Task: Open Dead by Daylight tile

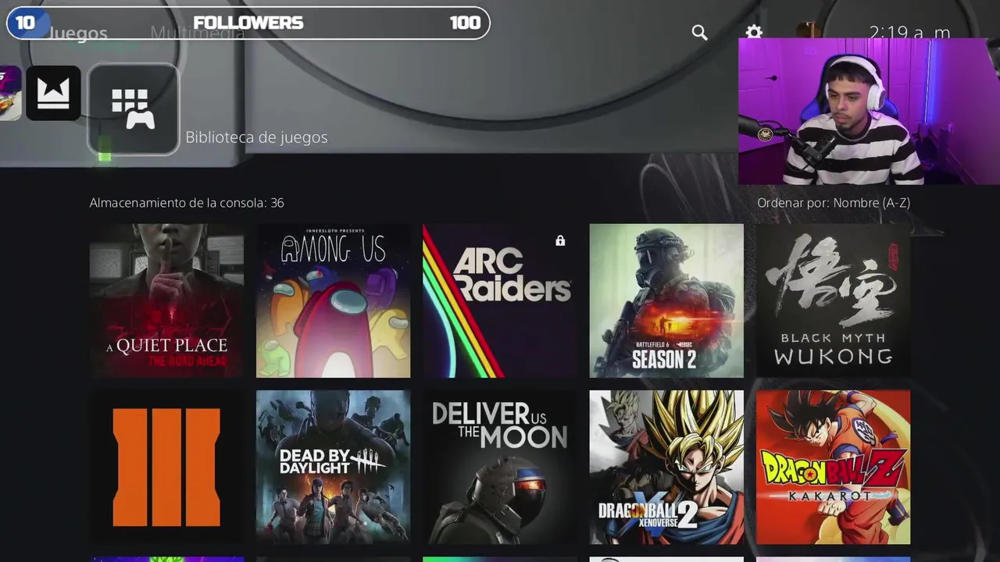Action: [333, 467]
